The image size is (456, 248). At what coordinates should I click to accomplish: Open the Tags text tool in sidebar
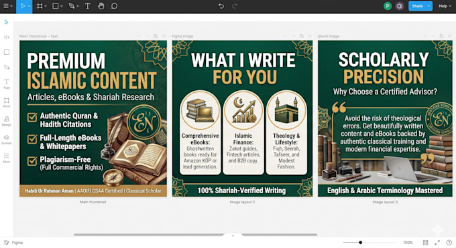pos(7,84)
